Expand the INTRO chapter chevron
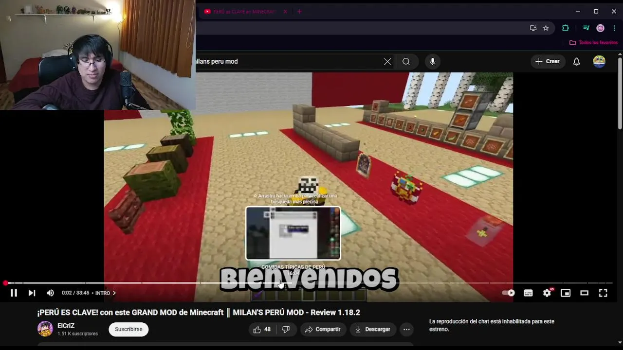The image size is (623, 350). (114, 293)
